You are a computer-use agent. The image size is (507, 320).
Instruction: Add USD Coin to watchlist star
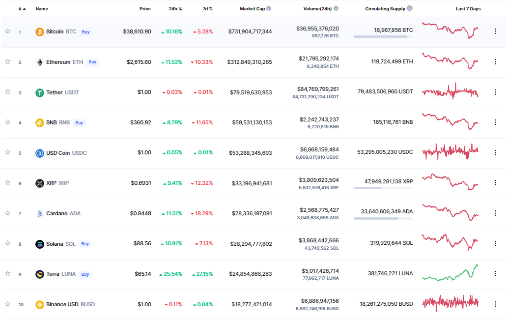coord(8,152)
